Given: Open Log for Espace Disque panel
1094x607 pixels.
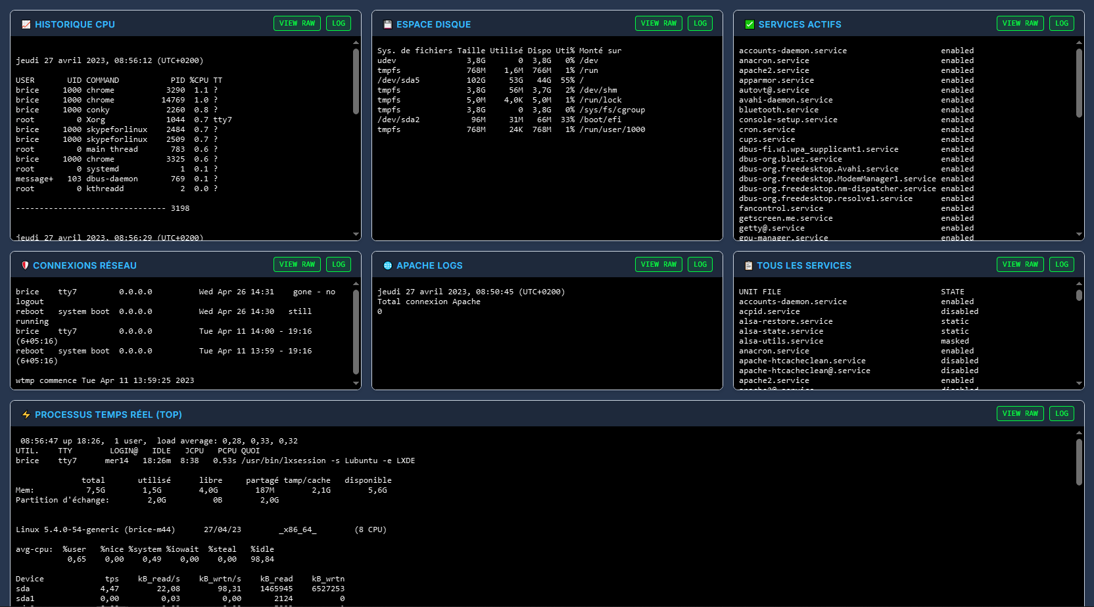Looking at the screenshot, I should [700, 23].
